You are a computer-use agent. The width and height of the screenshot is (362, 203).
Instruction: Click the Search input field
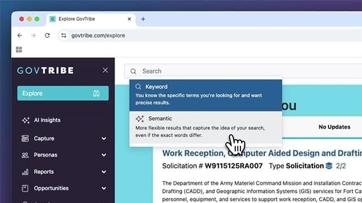point(243,71)
